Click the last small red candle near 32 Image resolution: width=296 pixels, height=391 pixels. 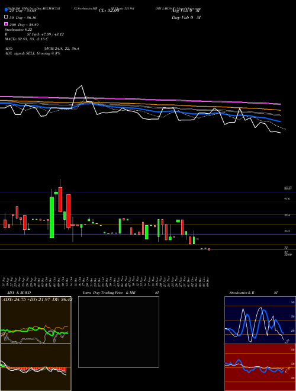pos(210,249)
